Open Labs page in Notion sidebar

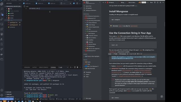pyautogui.click(x=89, y=29)
